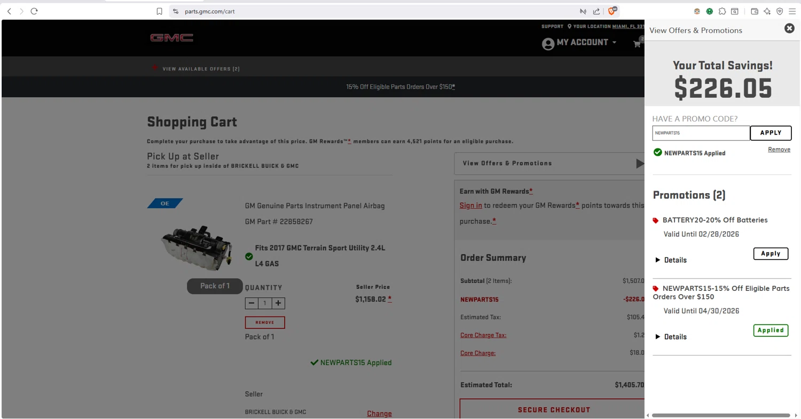Click the VPN shield icon in toolbar
Screen dimensions: 801x419
click(780, 11)
